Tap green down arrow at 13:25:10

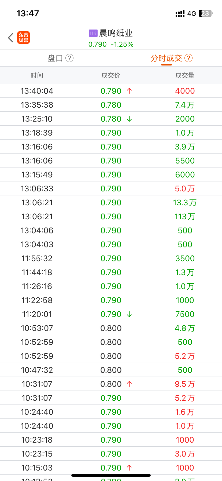(129, 119)
